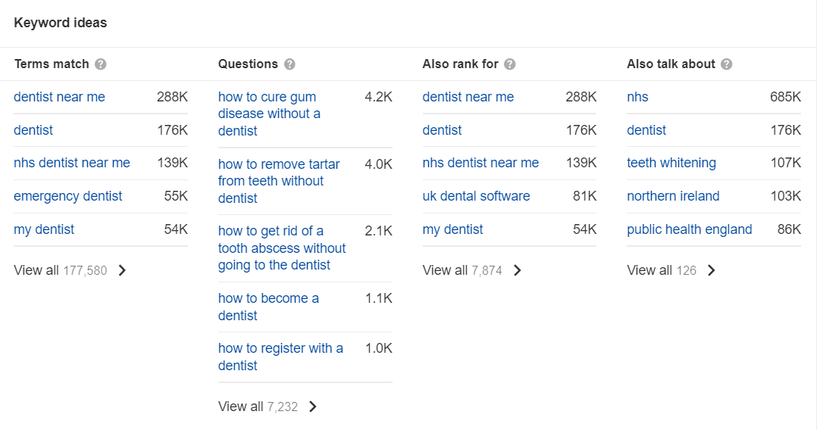This screenshot has height=430, width=823.
Task: Open 'emergency dentist' keyword link
Action: [x=67, y=196]
